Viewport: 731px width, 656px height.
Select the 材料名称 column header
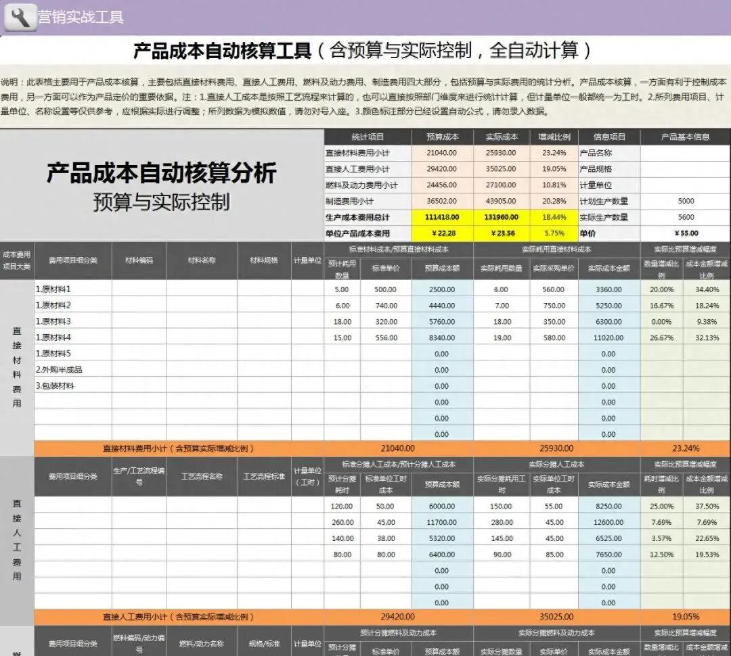point(202,260)
